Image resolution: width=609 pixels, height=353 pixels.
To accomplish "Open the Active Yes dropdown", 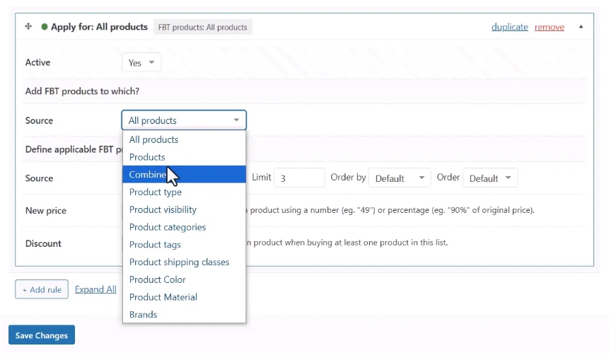I will coord(141,63).
